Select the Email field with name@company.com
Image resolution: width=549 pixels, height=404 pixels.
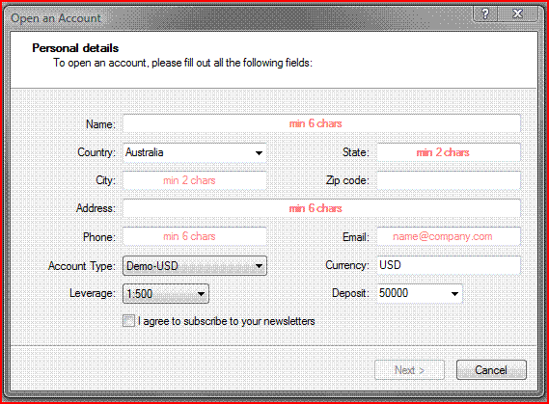tap(449, 236)
